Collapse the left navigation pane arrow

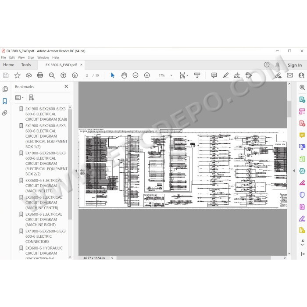pyautogui.click(x=76, y=171)
